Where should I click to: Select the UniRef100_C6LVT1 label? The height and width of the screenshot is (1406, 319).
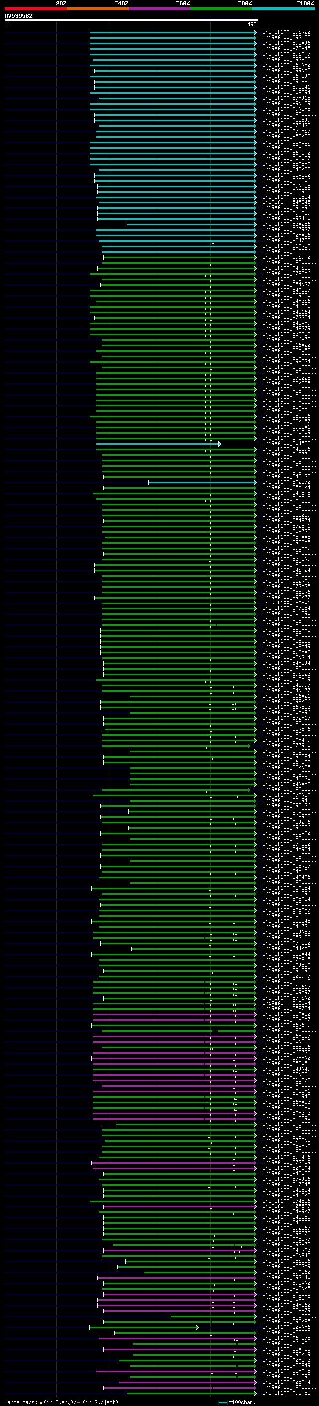click(286, 1343)
